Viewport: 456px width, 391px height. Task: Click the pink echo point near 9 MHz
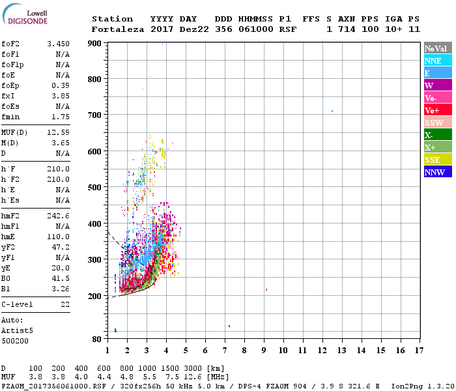click(266, 290)
